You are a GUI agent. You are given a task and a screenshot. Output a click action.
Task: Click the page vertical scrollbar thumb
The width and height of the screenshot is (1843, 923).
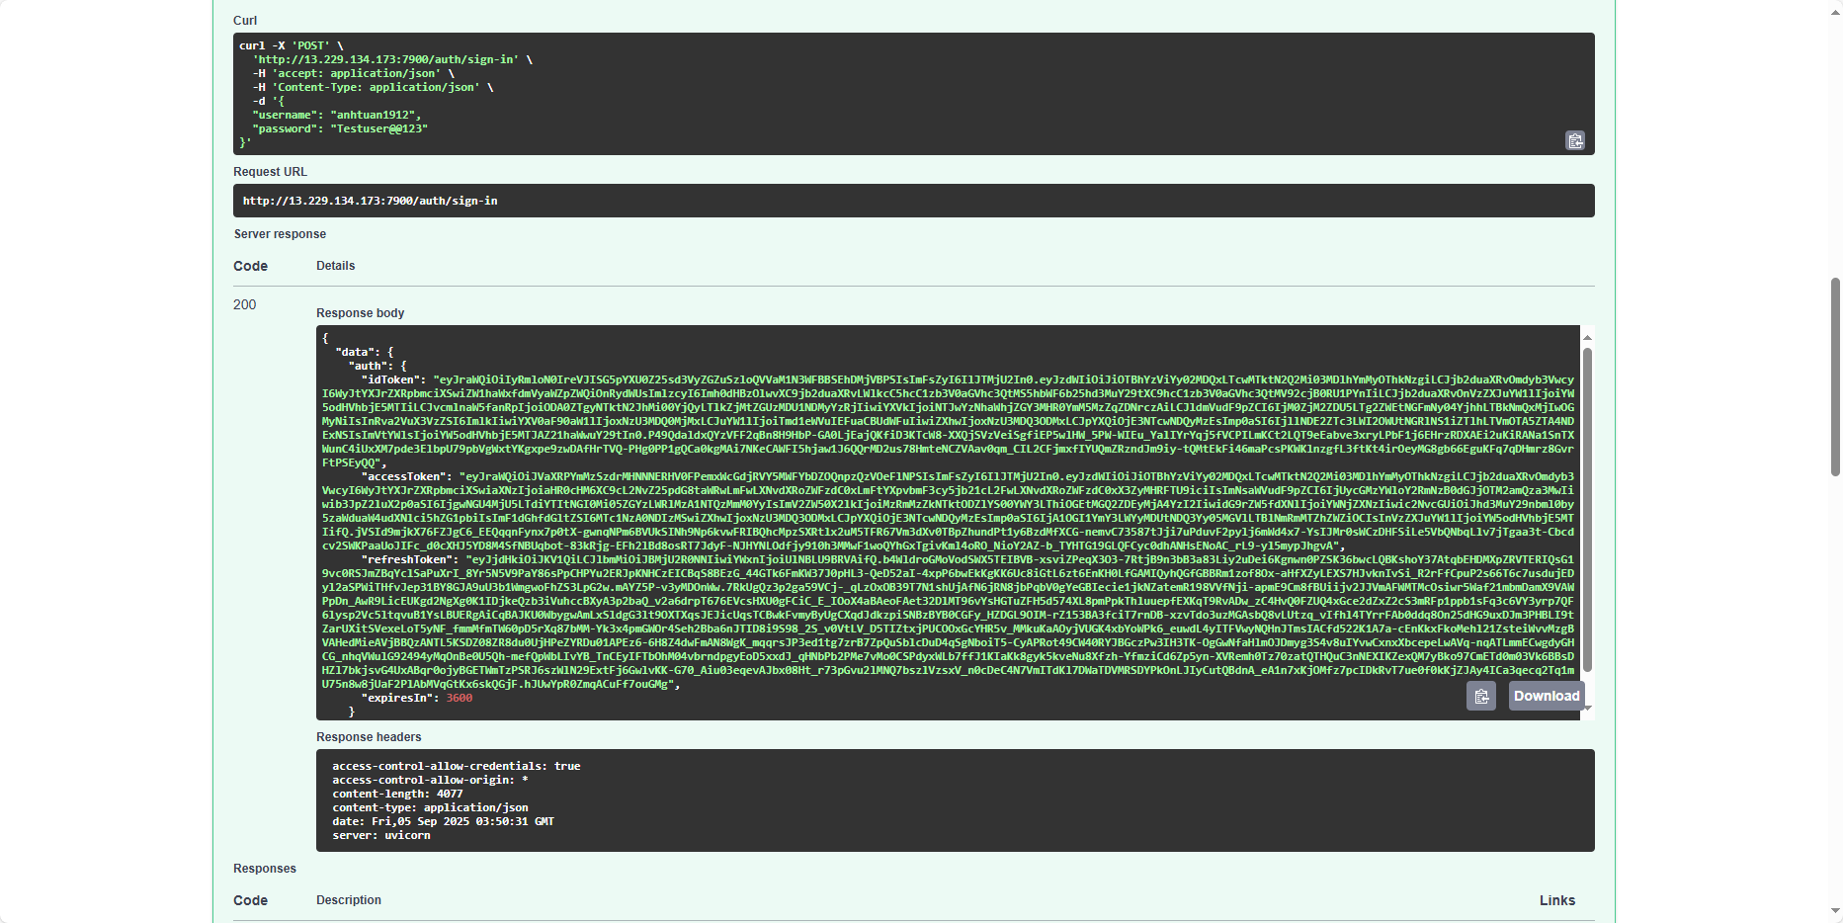[x=1835, y=376]
